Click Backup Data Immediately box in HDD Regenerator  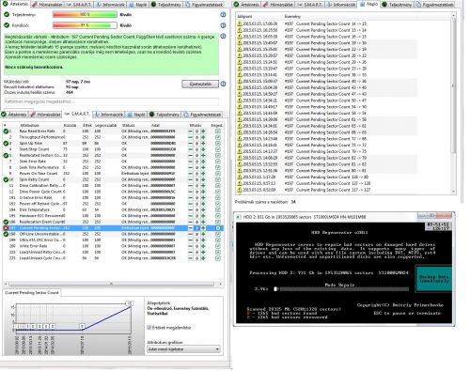tap(433, 279)
